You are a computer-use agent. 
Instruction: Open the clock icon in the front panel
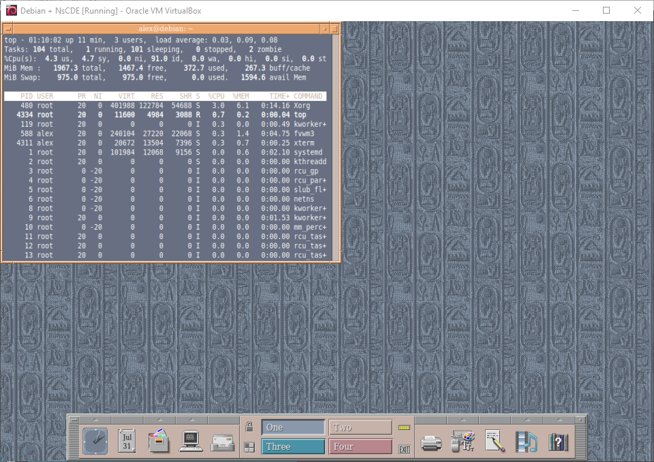click(x=95, y=441)
